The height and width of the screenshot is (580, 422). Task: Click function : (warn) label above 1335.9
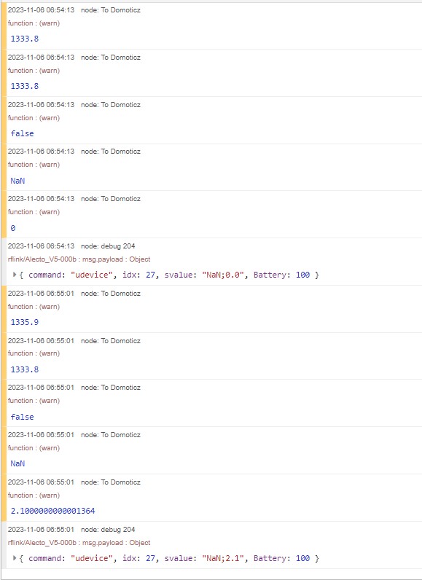pyautogui.click(x=34, y=306)
